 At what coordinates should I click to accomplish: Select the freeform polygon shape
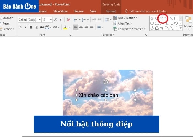click(x=157, y=28)
